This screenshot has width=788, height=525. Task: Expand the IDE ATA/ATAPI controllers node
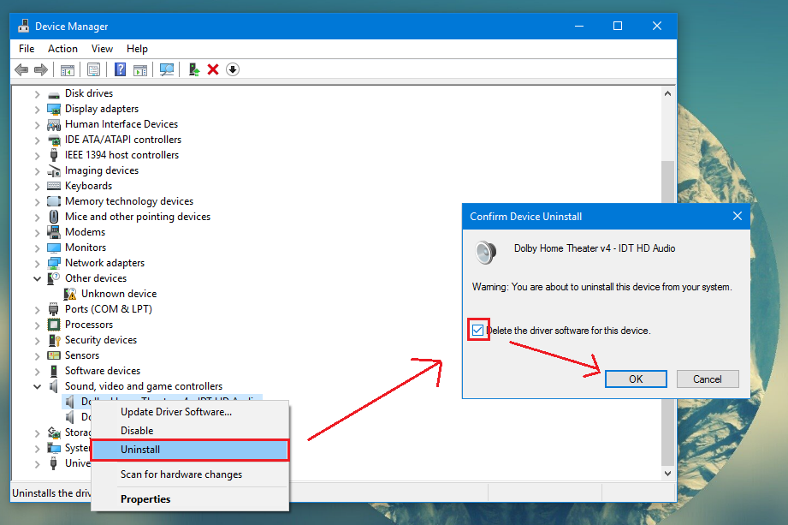point(37,140)
